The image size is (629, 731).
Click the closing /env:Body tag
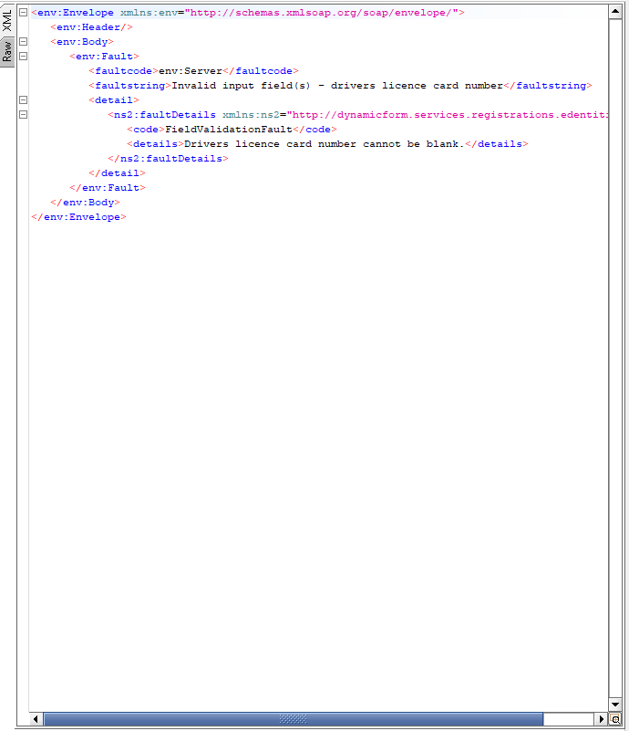click(x=85, y=202)
